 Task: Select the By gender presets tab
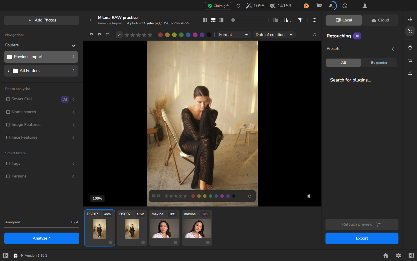click(x=379, y=63)
